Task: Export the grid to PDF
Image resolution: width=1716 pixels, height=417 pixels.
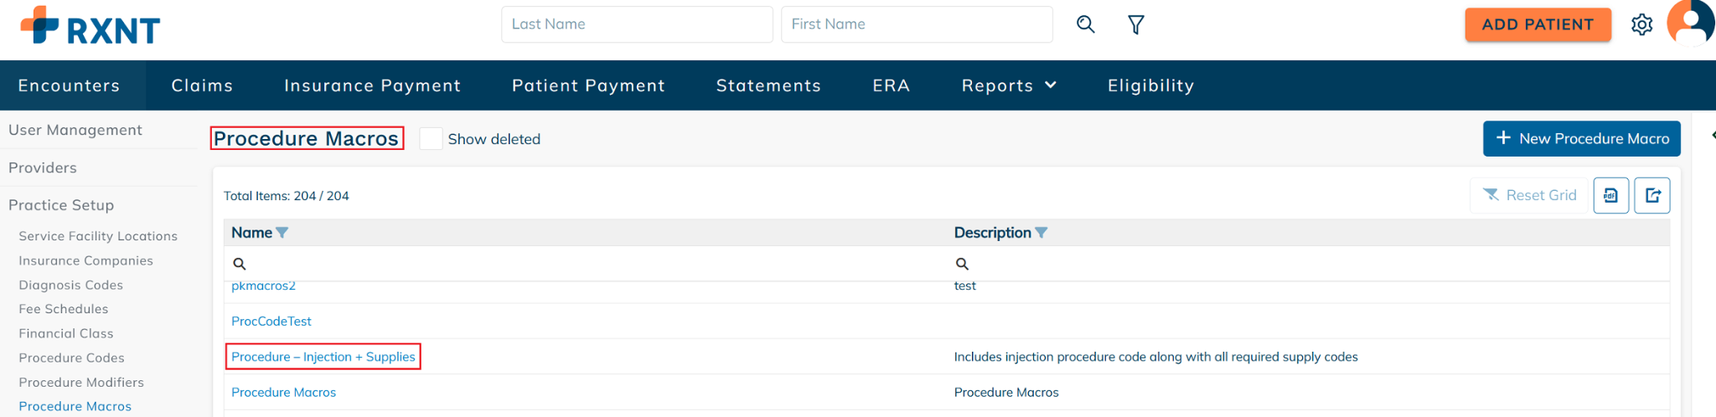Action: [x=1610, y=195]
